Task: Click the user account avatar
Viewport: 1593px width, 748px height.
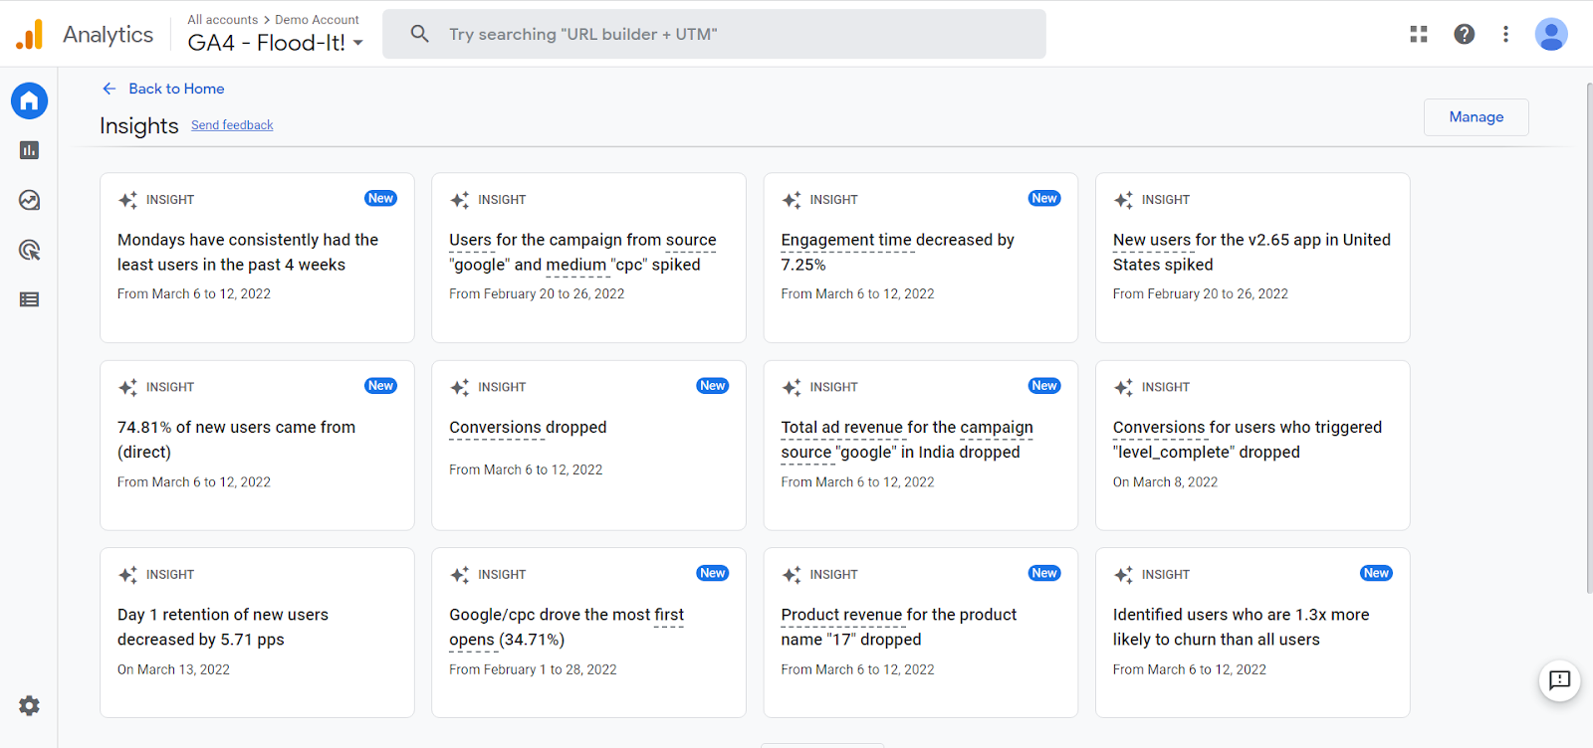Action: pos(1550,34)
